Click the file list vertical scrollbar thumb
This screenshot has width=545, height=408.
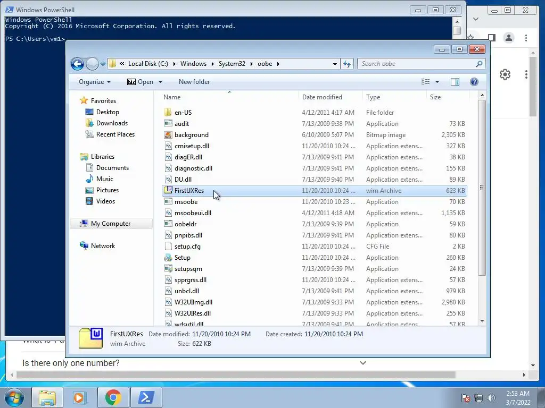tap(482, 188)
